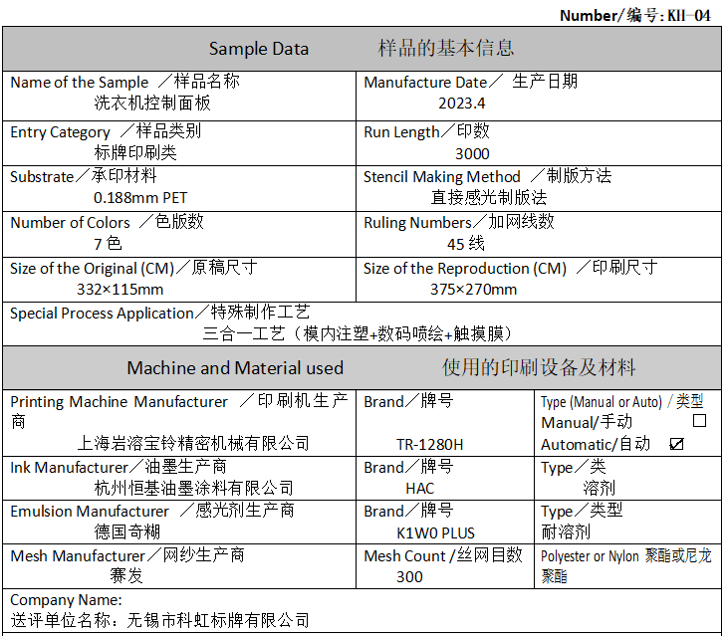Click the Number of Colors value 7色
The height and width of the screenshot is (636, 726).
pos(108,243)
